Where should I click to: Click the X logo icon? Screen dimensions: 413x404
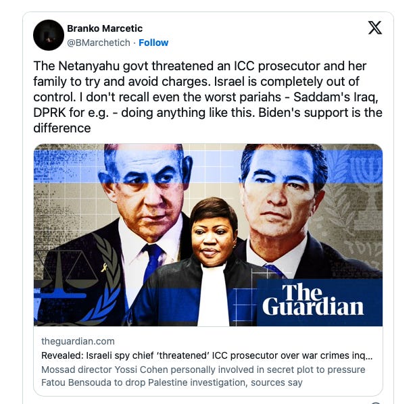pos(374,28)
